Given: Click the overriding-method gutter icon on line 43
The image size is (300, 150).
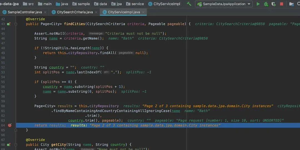Looking at the screenshot, I should pyautogui.click(x=9, y=24).
